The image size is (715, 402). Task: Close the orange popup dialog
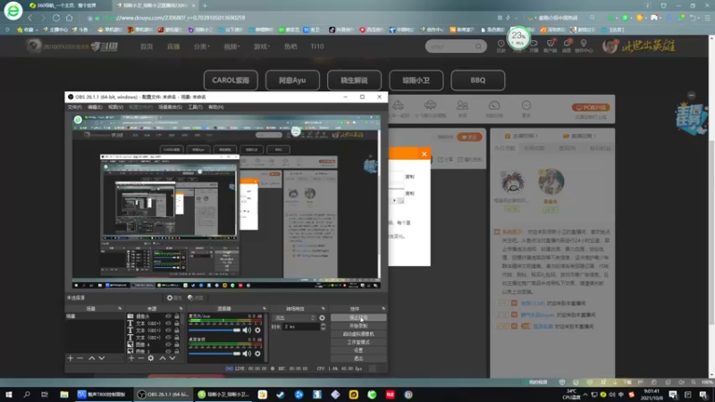pyautogui.click(x=424, y=154)
